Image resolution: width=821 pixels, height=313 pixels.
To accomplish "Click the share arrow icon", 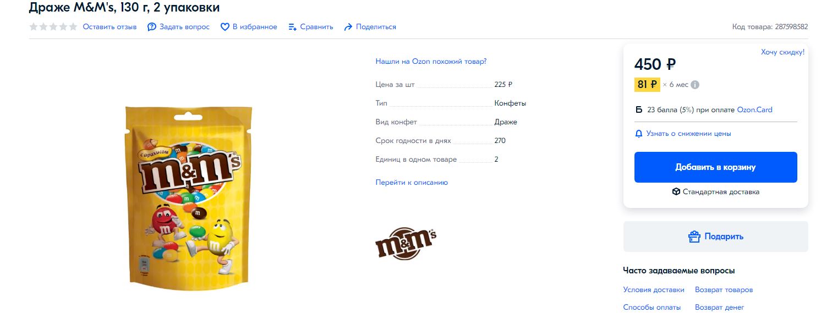I will [x=348, y=26].
